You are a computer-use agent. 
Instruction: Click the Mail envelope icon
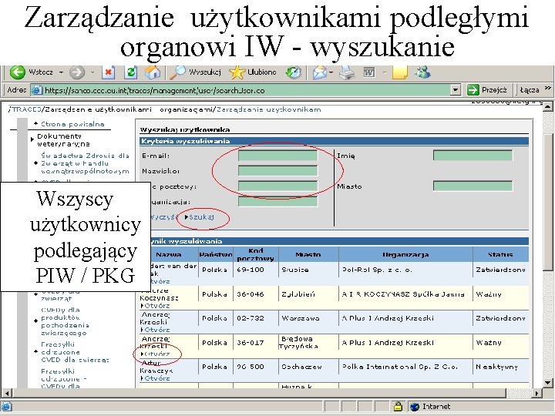[x=320, y=73]
